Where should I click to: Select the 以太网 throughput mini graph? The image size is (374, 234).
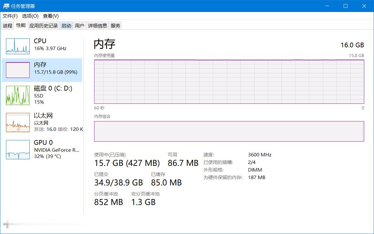18,123
